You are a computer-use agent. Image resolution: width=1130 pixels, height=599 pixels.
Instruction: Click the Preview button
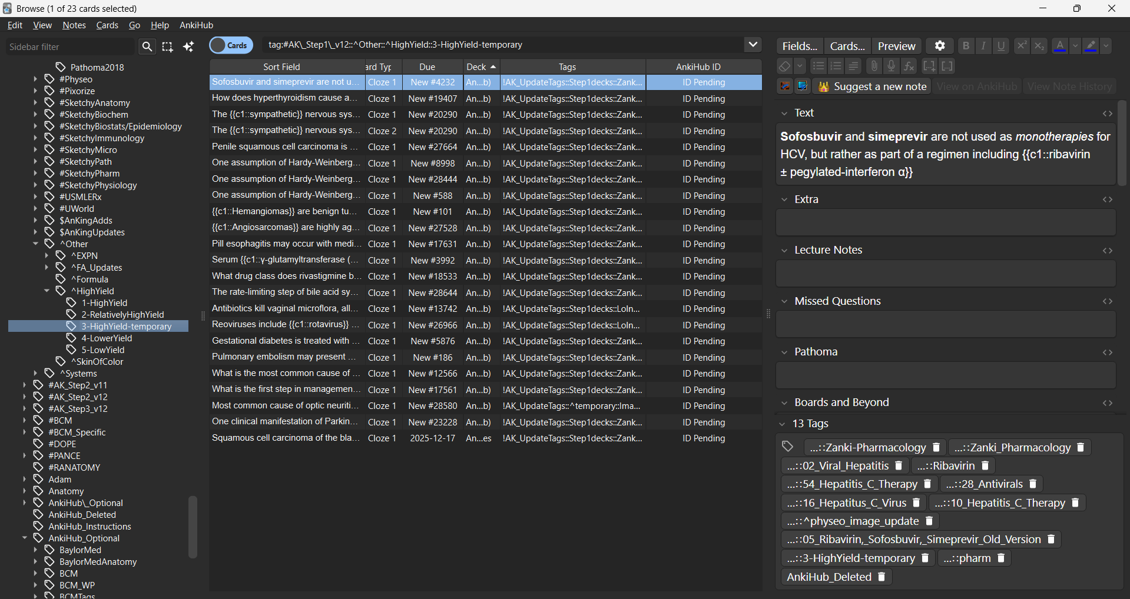[896, 46]
